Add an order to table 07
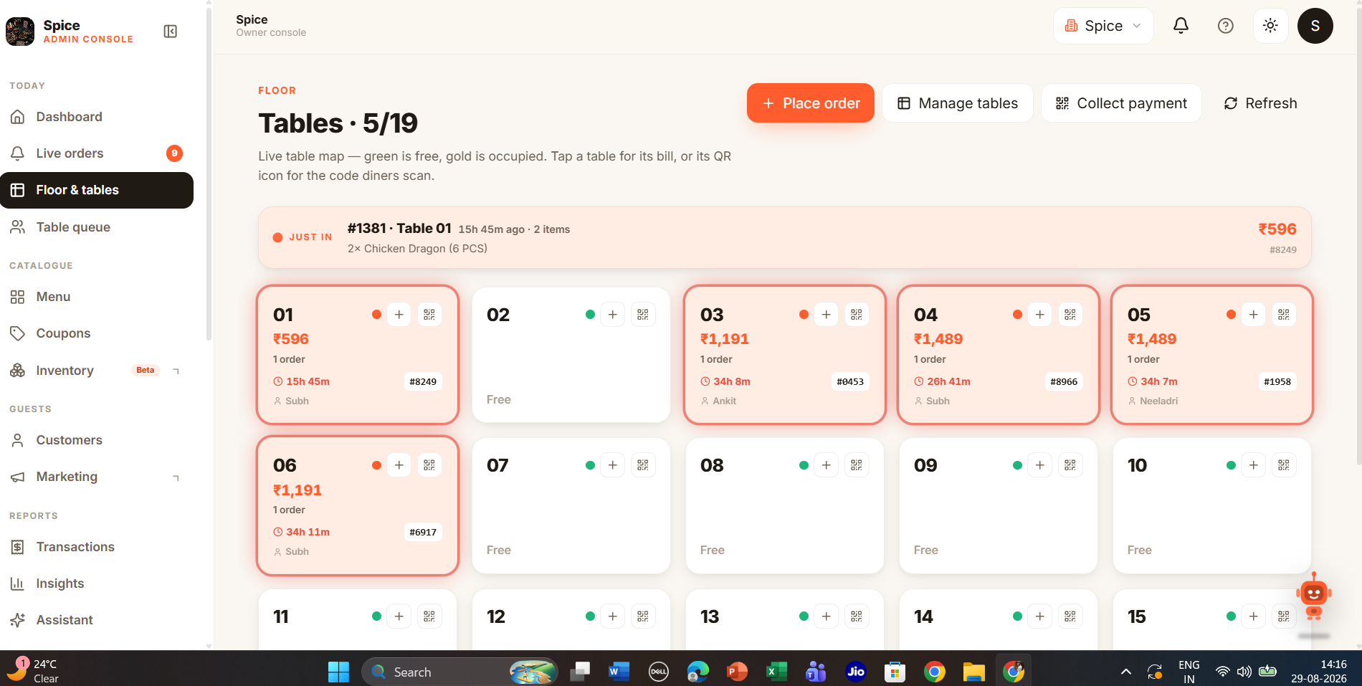The image size is (1362, 686). coord(613,465)
